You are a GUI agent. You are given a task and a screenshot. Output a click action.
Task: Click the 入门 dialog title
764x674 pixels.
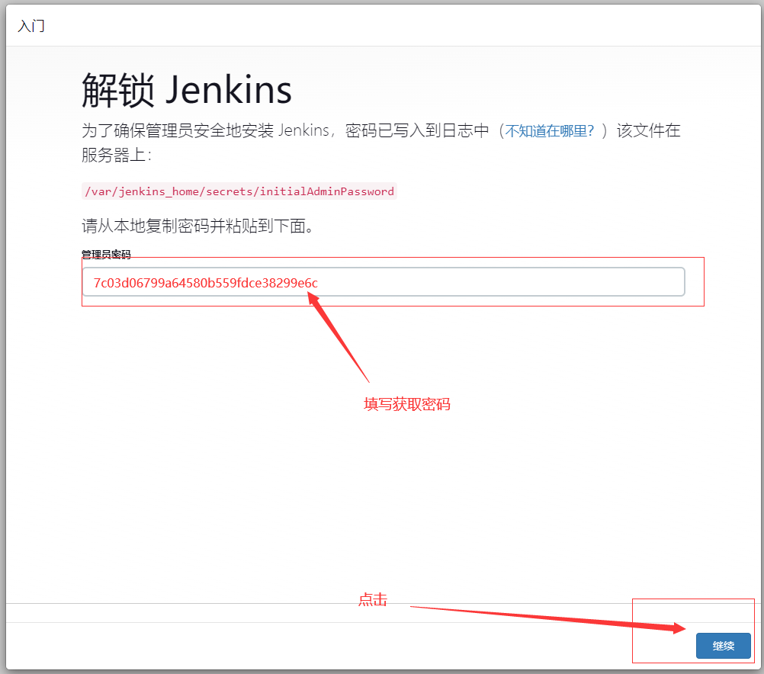click(x=31, y=26)
